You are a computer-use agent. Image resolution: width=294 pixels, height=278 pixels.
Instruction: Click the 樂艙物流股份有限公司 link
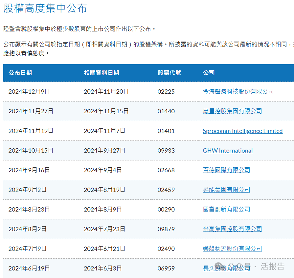[x=232, y=249]
